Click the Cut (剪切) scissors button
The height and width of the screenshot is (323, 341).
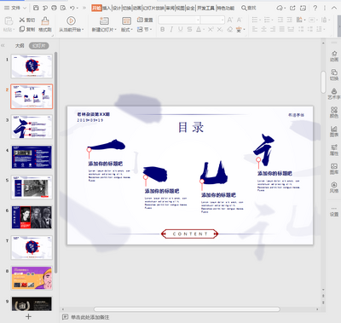pos(26,20)
